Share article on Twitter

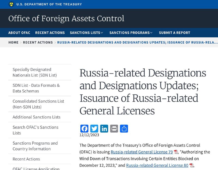coord(94,129)
